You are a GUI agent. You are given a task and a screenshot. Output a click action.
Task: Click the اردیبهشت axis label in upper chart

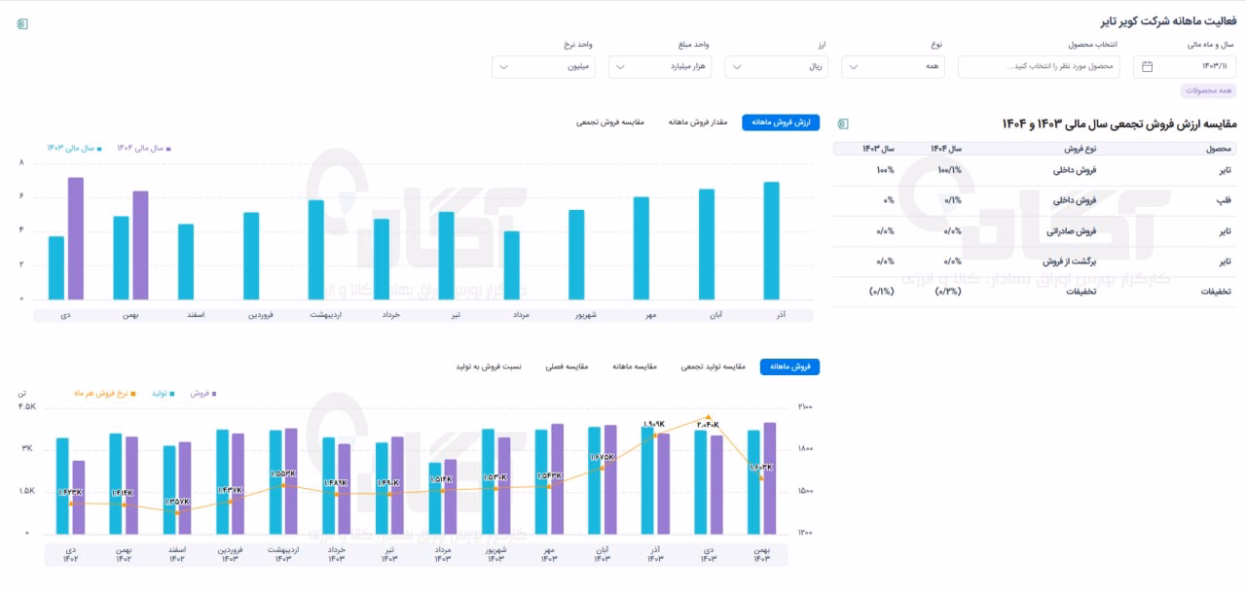click(x=325, y=315)
